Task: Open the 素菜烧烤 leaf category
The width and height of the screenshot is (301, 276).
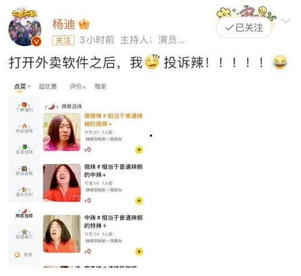Action: (24, 149)
